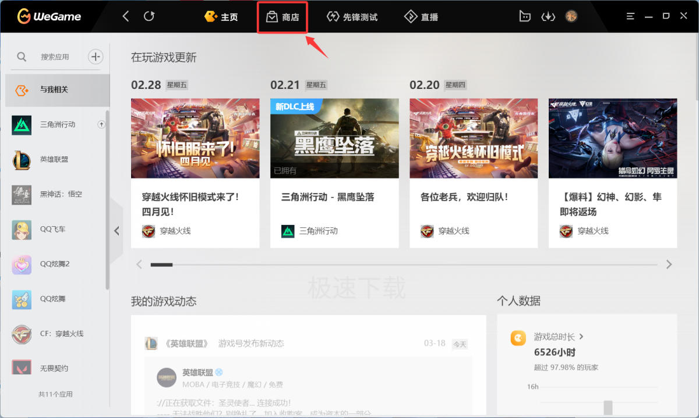Open the 主页 home tab
The width and height of the screenshot is (699, 418).
tap(221, 17)
